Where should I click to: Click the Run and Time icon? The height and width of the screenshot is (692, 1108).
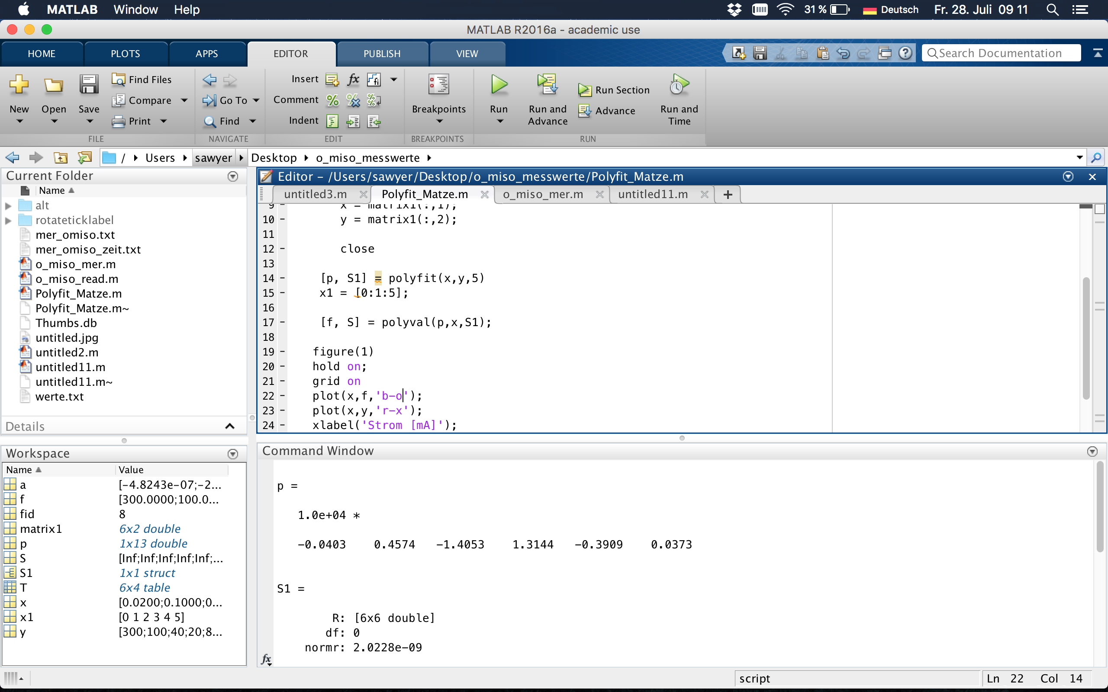click(679, 85)
